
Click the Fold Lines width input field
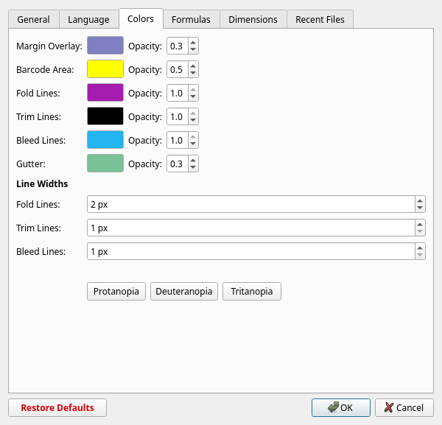pyautogui.click(x=249, y=205)
